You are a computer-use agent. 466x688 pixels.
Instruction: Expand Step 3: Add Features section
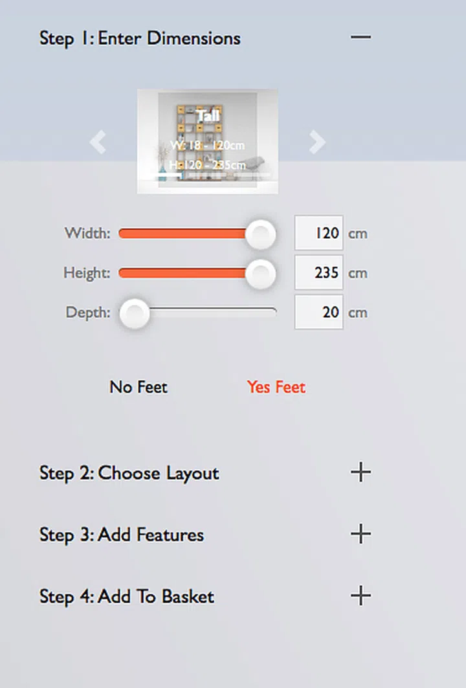[x=122, y=535]
